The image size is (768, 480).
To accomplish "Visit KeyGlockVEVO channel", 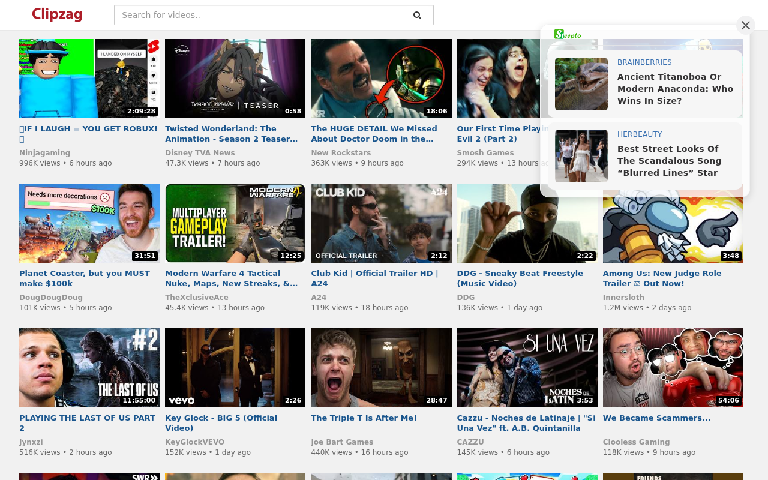I will [x=195, y=442].
